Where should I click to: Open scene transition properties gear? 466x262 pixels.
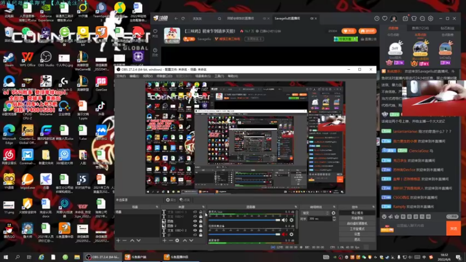pos(333,213)
